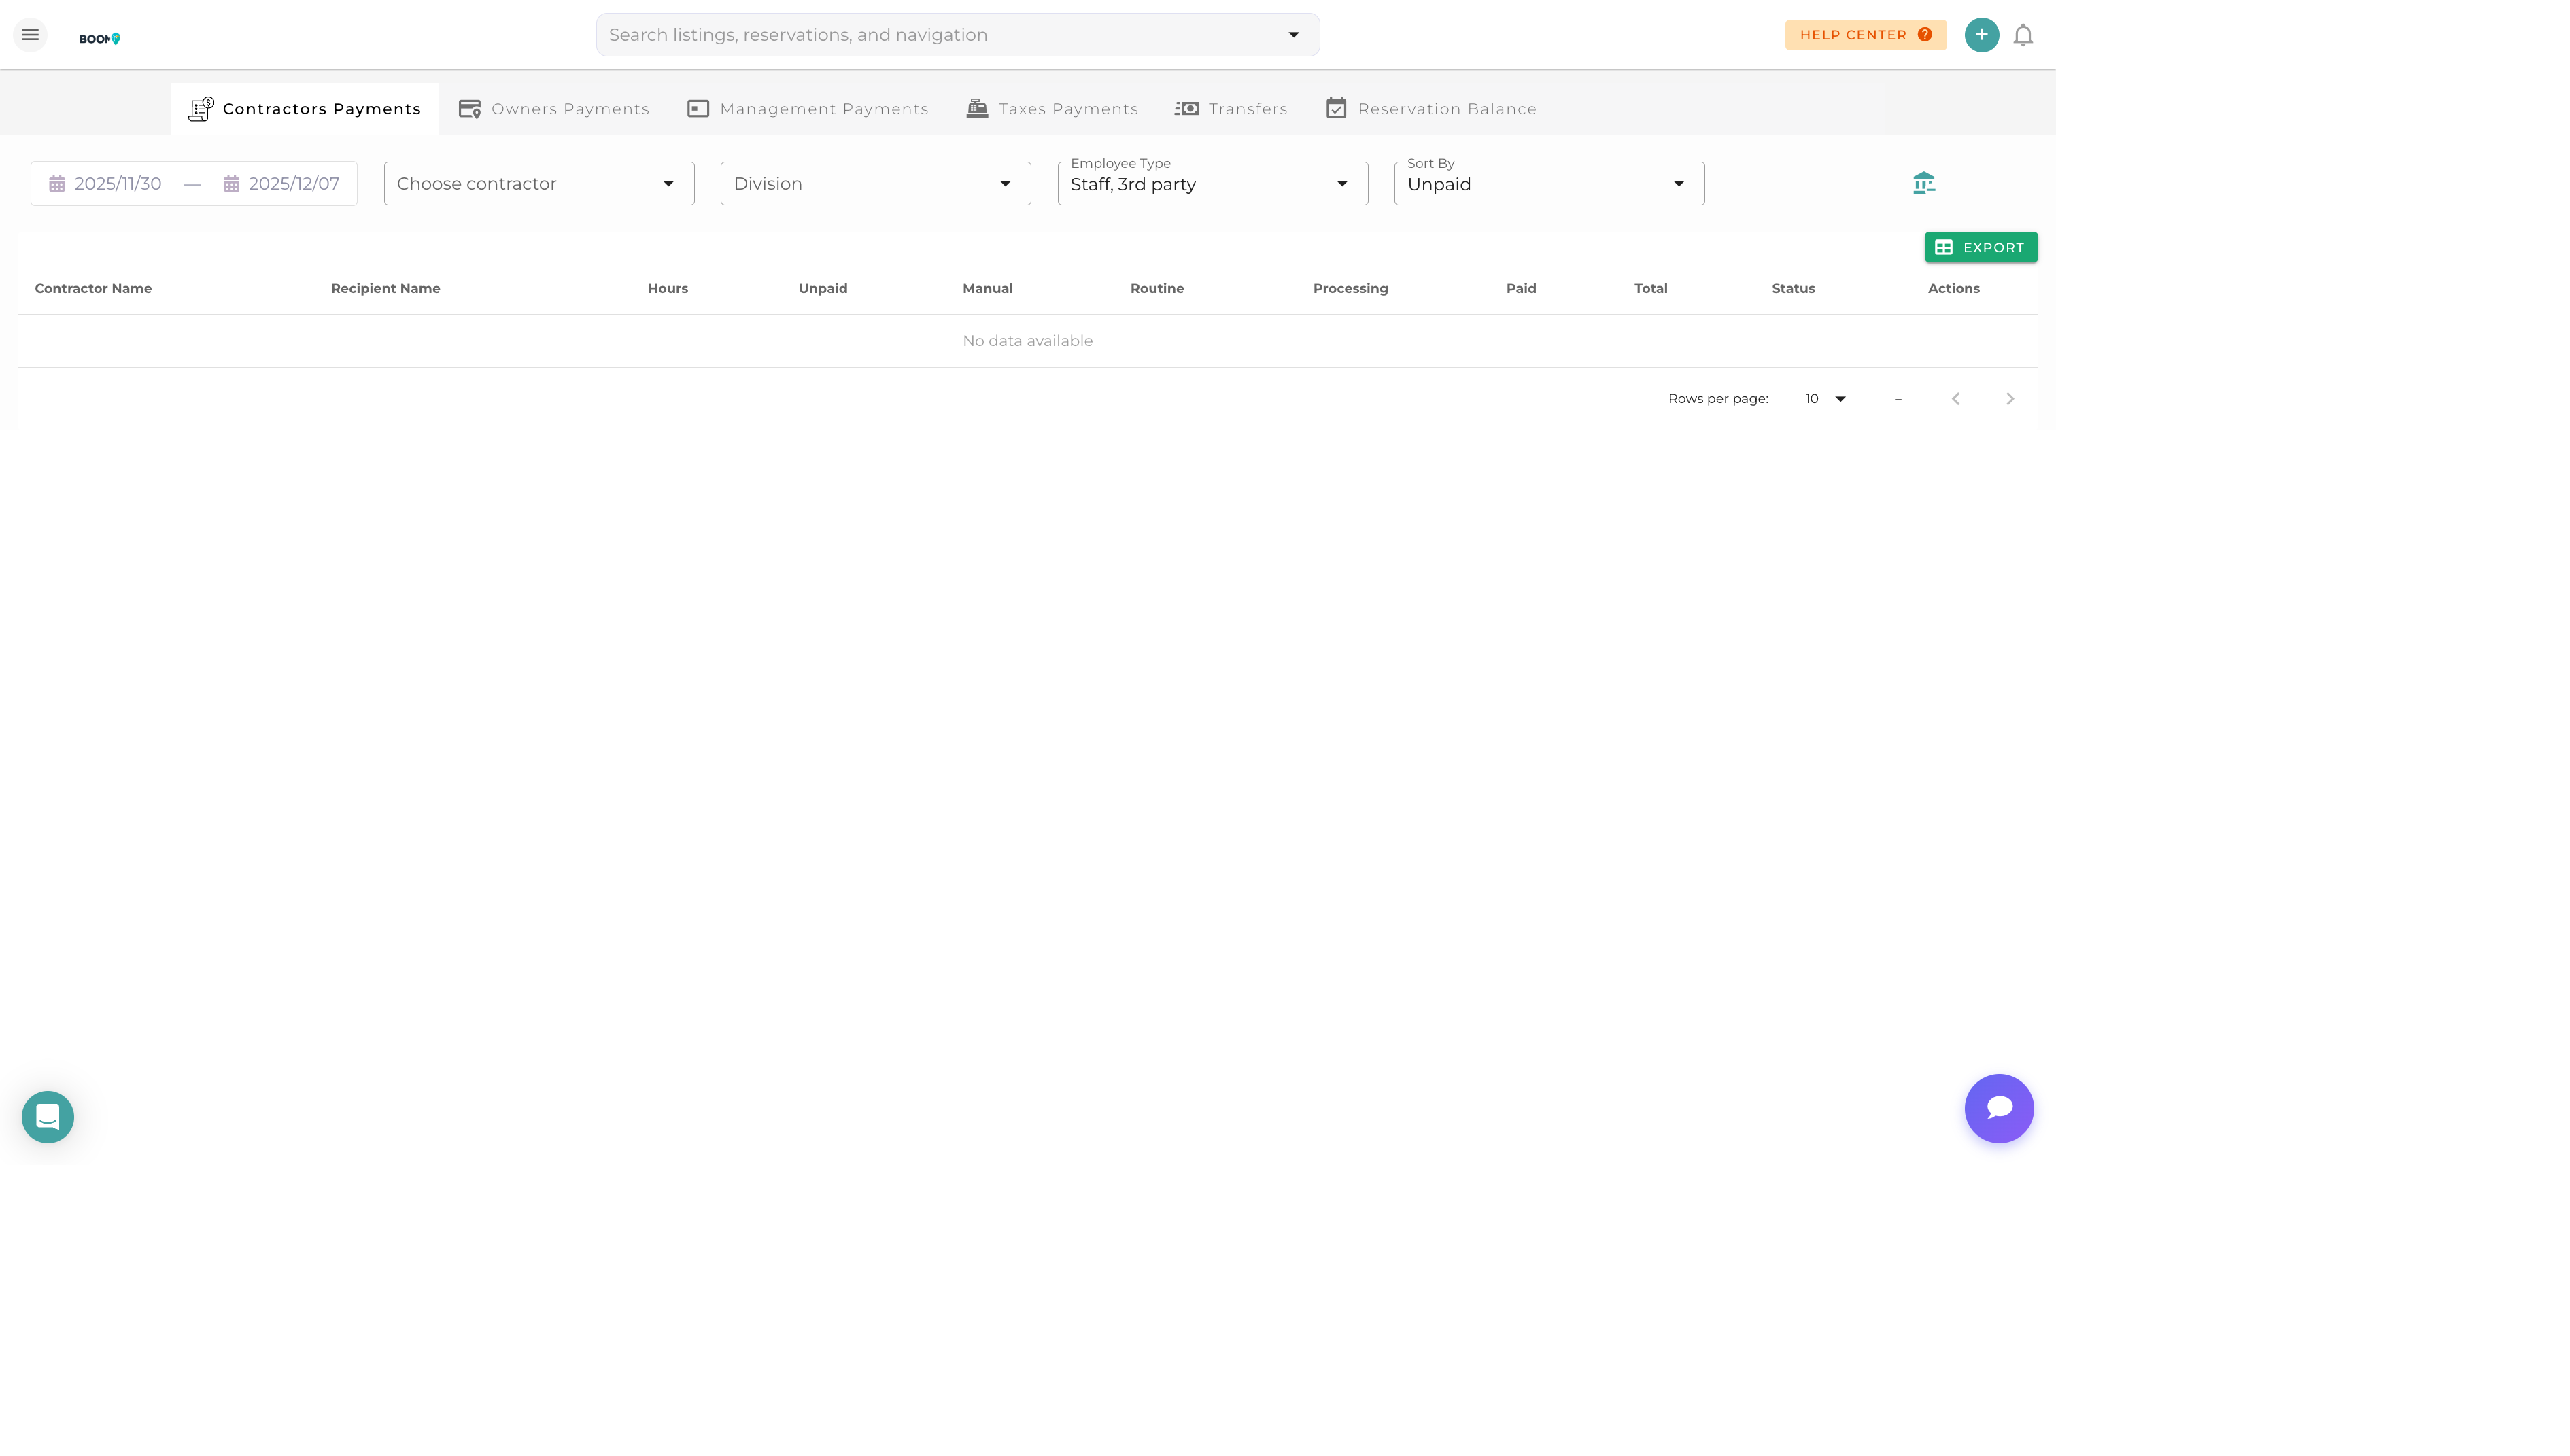The image size is (2570, 1456).
Task: Open the purple chat widget bottom right
Action: coord(1999,1108)
